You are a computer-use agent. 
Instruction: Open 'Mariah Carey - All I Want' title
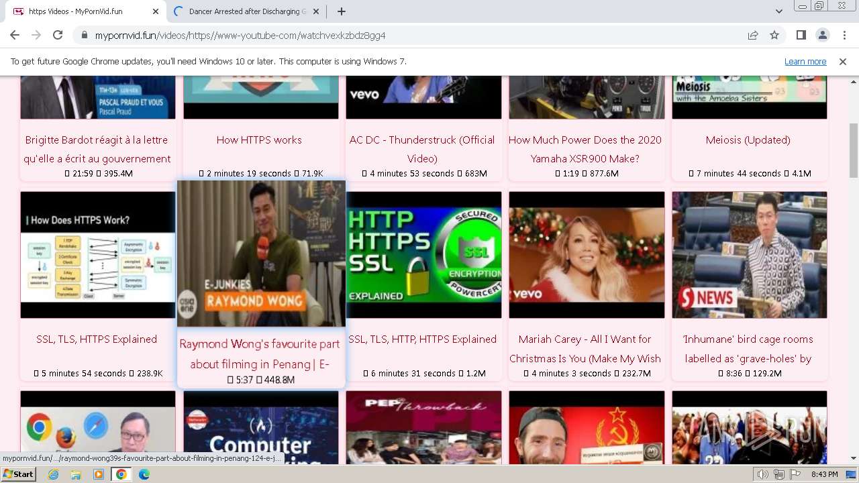point(585,349)
